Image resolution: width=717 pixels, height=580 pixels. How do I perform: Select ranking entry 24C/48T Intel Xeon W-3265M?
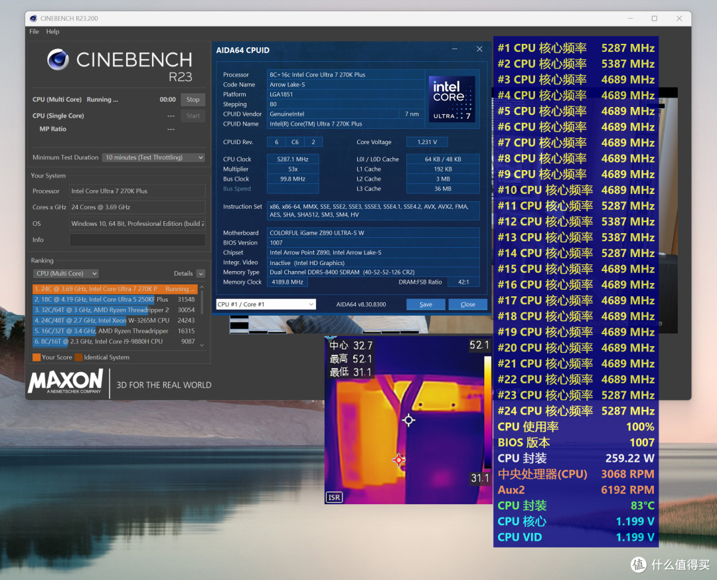[115, 320]
